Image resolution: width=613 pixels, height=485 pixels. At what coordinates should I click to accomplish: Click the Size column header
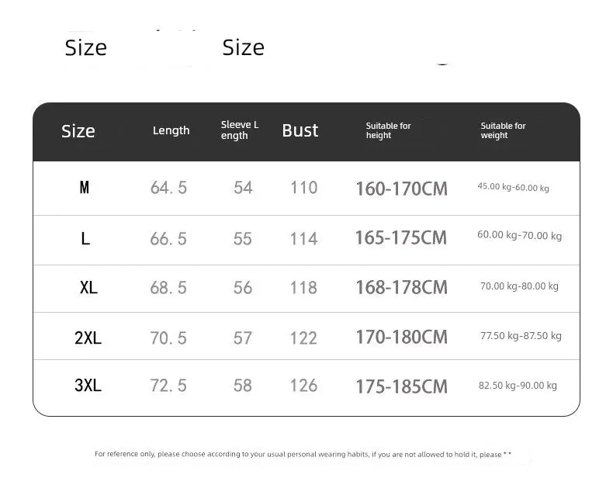pyautogui.click(x=78, y=131)
